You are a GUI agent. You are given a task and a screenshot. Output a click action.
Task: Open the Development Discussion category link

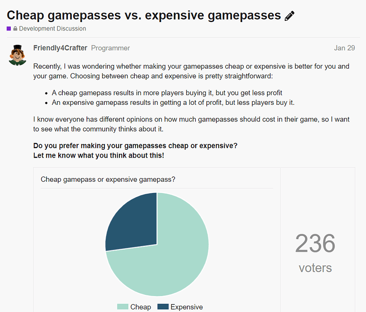53,28
